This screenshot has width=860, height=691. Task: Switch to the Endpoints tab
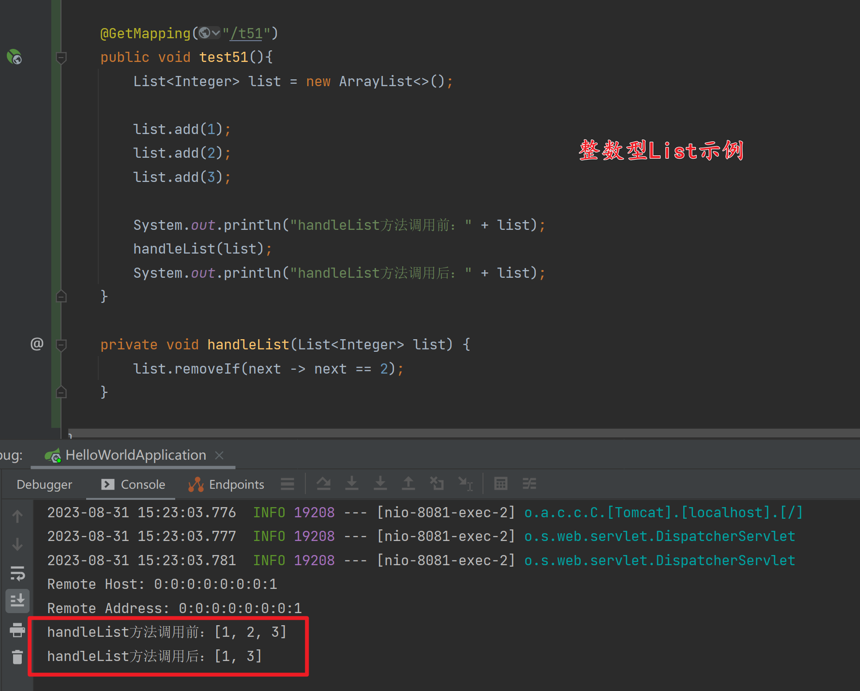coord(226,484)
